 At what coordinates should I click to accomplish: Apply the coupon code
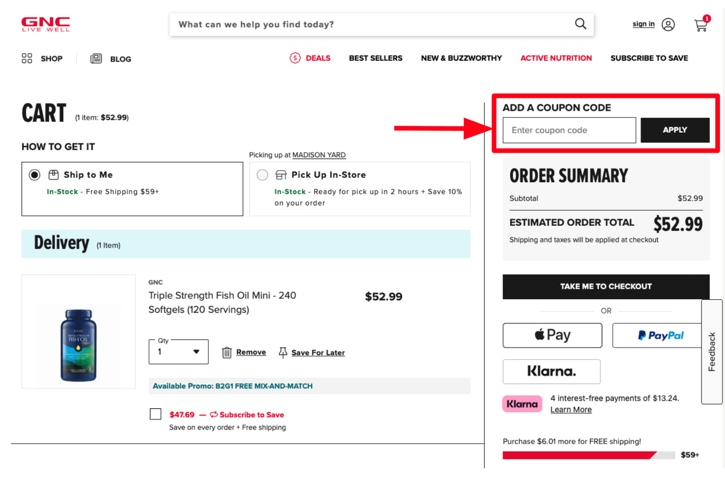point(675,130)
